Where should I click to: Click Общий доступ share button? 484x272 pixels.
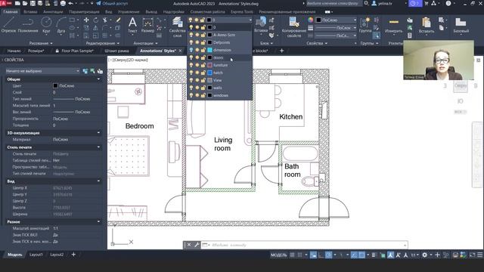tap(112, 3)
